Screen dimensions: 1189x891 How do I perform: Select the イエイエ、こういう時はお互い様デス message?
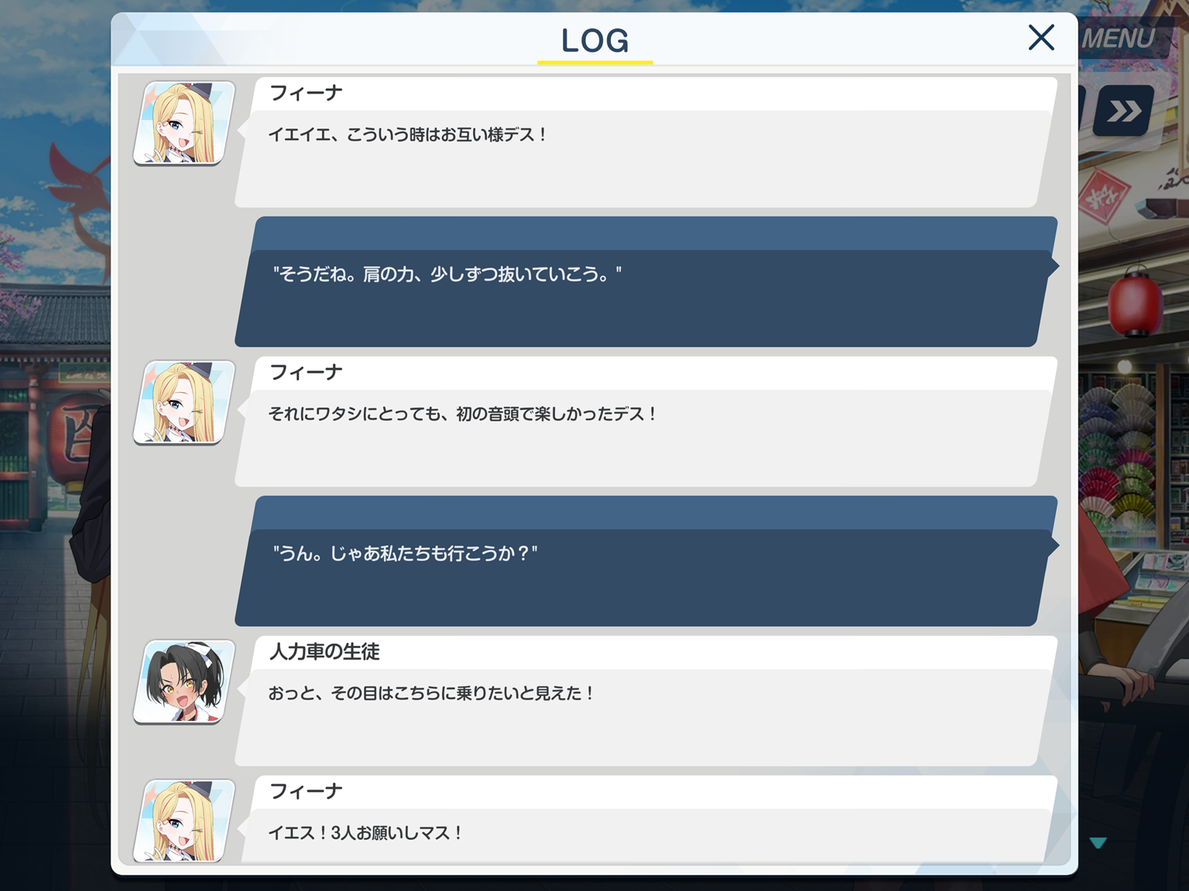click(x=646, y=158)
